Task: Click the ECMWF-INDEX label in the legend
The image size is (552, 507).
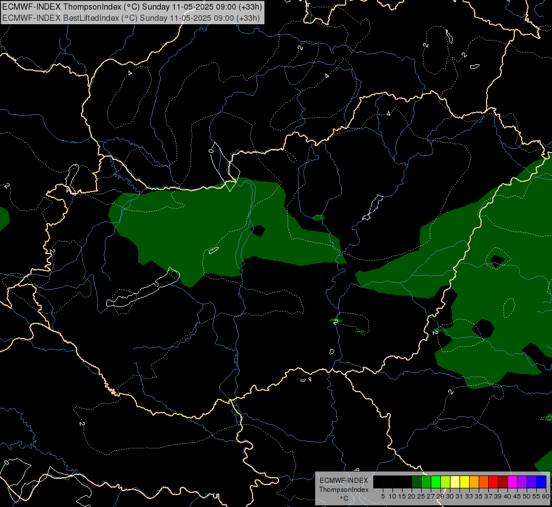Action: 344,481
